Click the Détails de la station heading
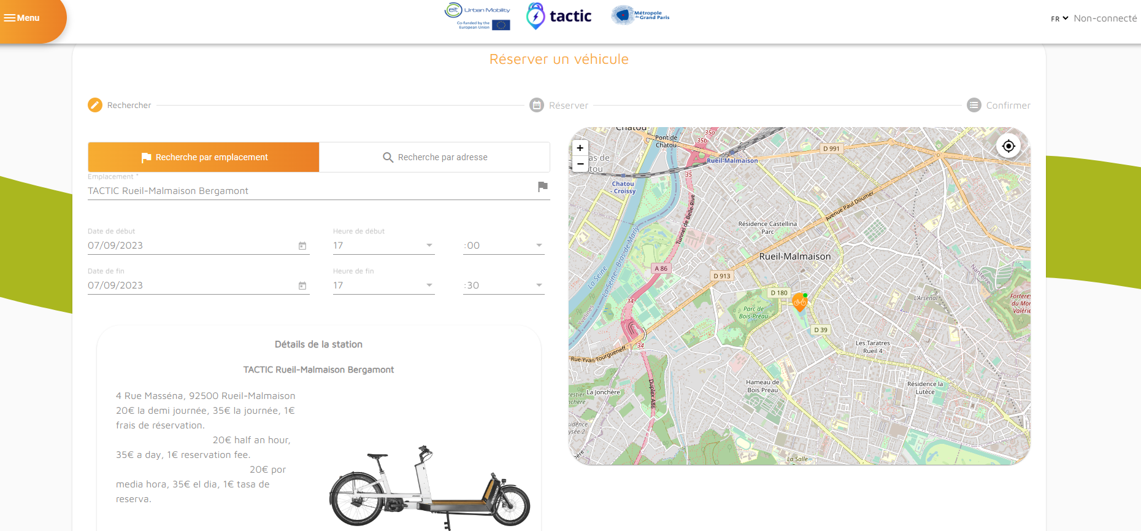Viewport: 1141px width, 531px height. [x=318, y=344]
